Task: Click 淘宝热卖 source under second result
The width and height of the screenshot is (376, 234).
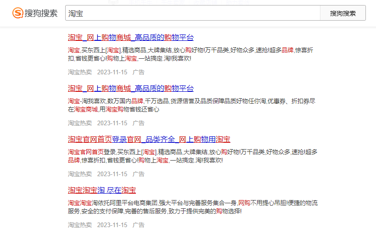Action: pyautogui.click(x=80, y=123)
